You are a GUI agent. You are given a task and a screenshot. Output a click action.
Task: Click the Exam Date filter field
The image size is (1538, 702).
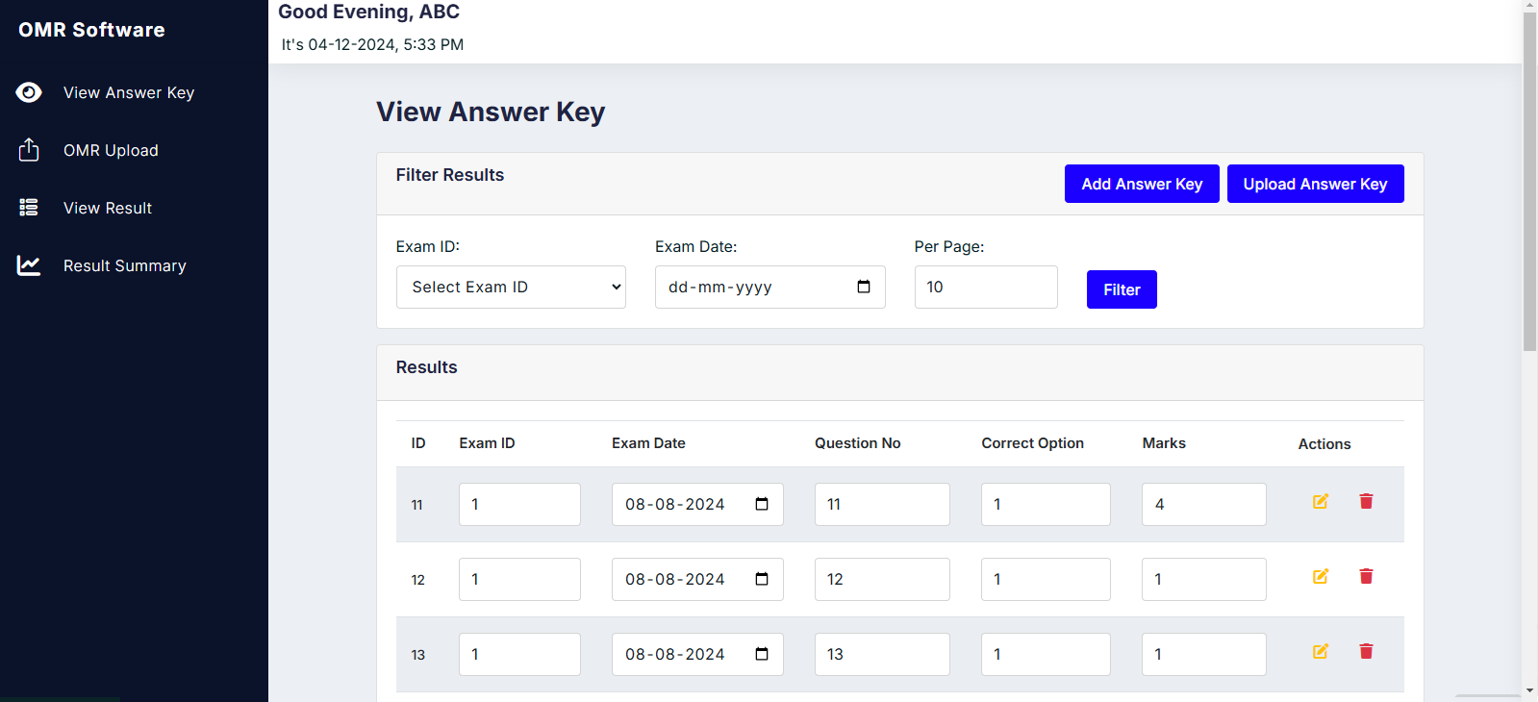tap(769, 287)
